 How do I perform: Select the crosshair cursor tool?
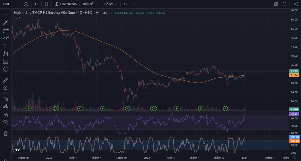[6, 14]
